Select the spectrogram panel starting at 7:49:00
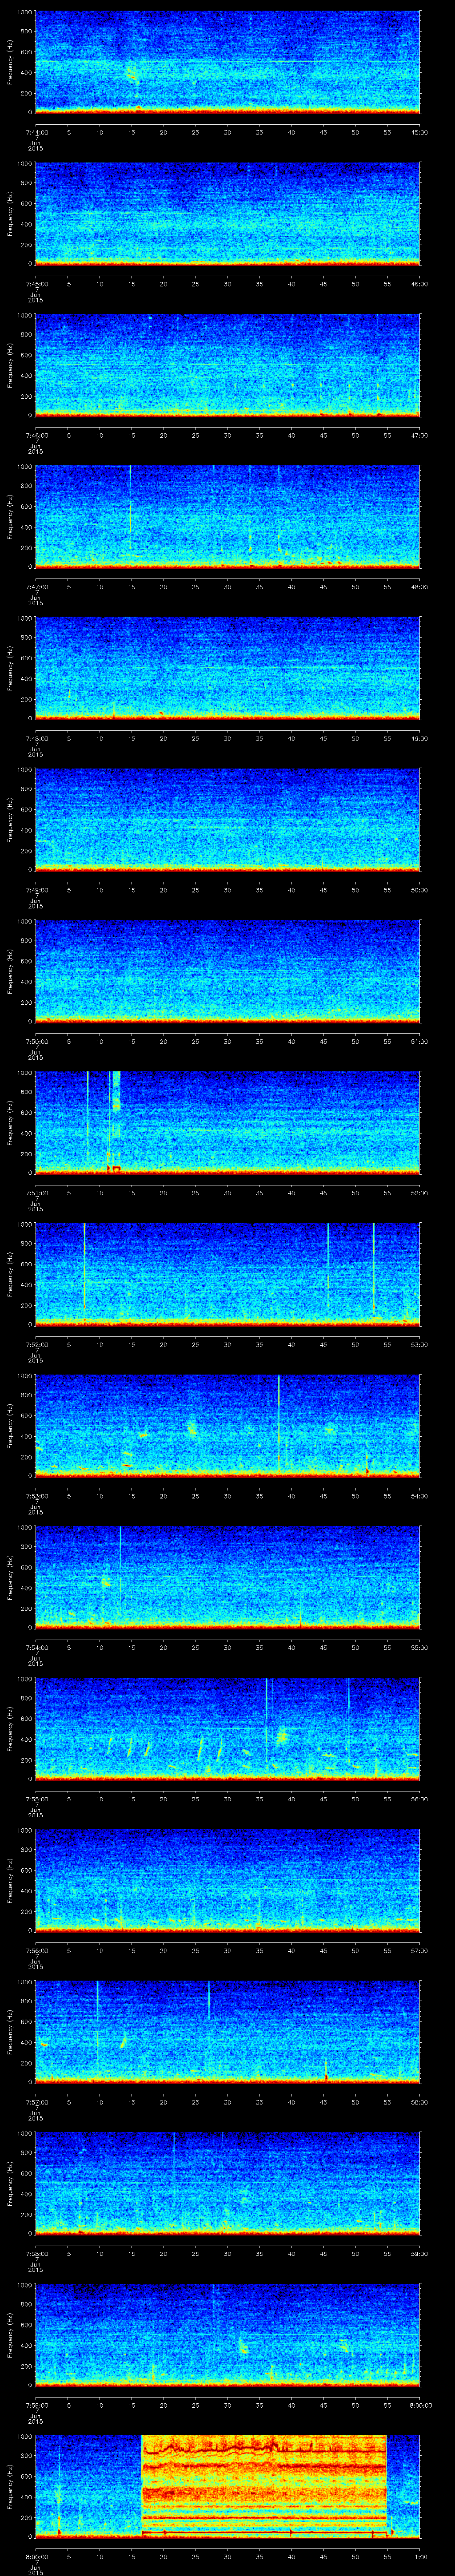455x2576 pixels. (227, 820)
